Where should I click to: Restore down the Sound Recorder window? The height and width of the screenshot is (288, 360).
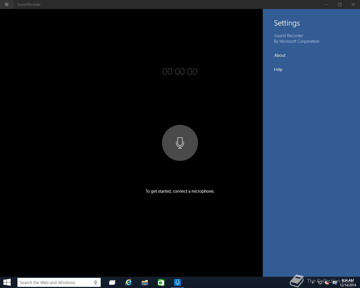click(340, 4)
